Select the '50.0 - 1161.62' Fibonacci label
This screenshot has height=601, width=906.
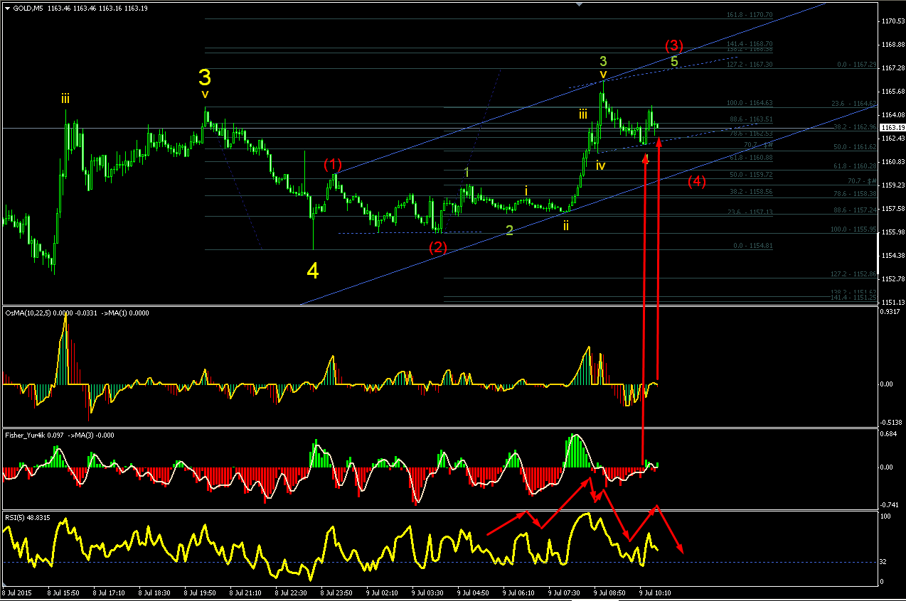coord(856,147)
